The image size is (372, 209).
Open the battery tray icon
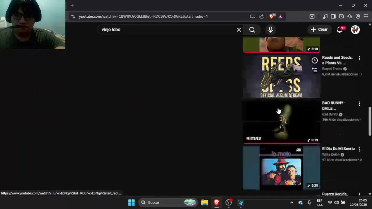(343, 203)
